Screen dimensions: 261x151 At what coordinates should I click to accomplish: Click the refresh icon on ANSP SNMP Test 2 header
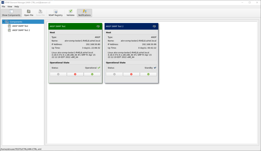(x=154, y=26)
